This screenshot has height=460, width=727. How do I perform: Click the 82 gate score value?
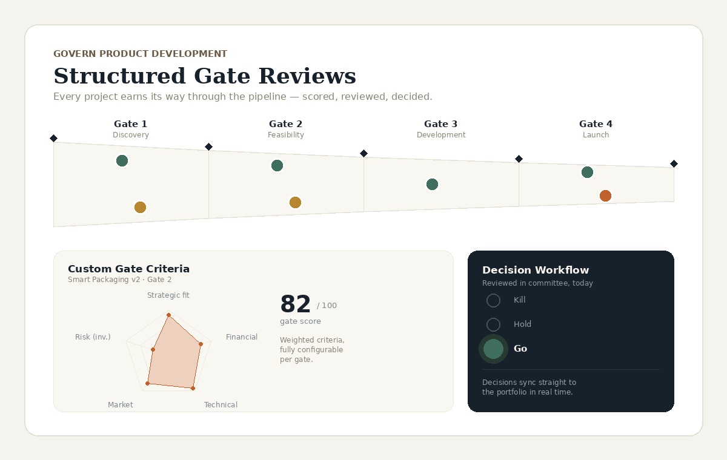pyautogui.click(x=296, y=304)
